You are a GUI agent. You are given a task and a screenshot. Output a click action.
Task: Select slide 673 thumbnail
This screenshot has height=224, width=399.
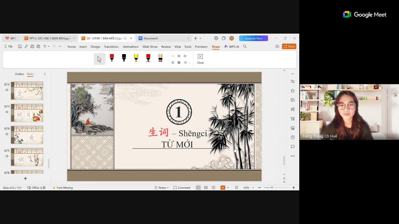click(x=27, y=113)
